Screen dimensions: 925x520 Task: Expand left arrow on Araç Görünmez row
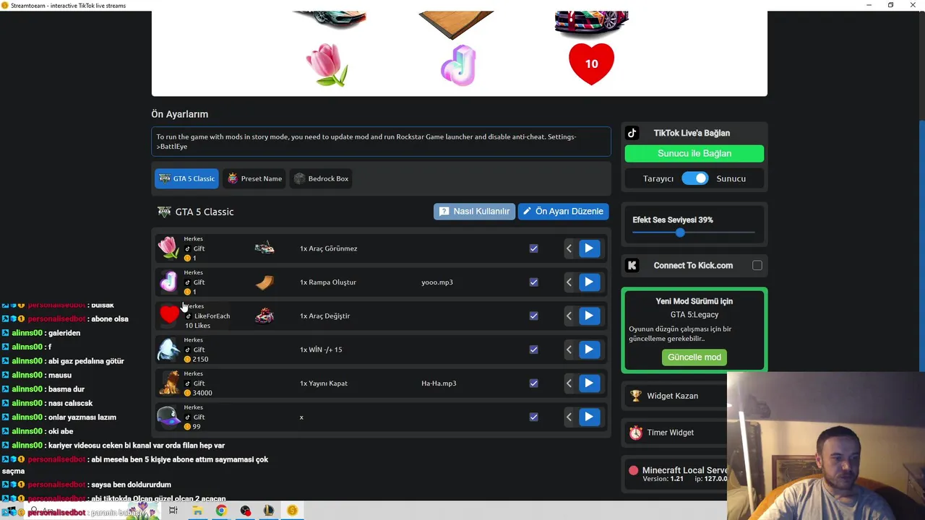coord(569,248)
